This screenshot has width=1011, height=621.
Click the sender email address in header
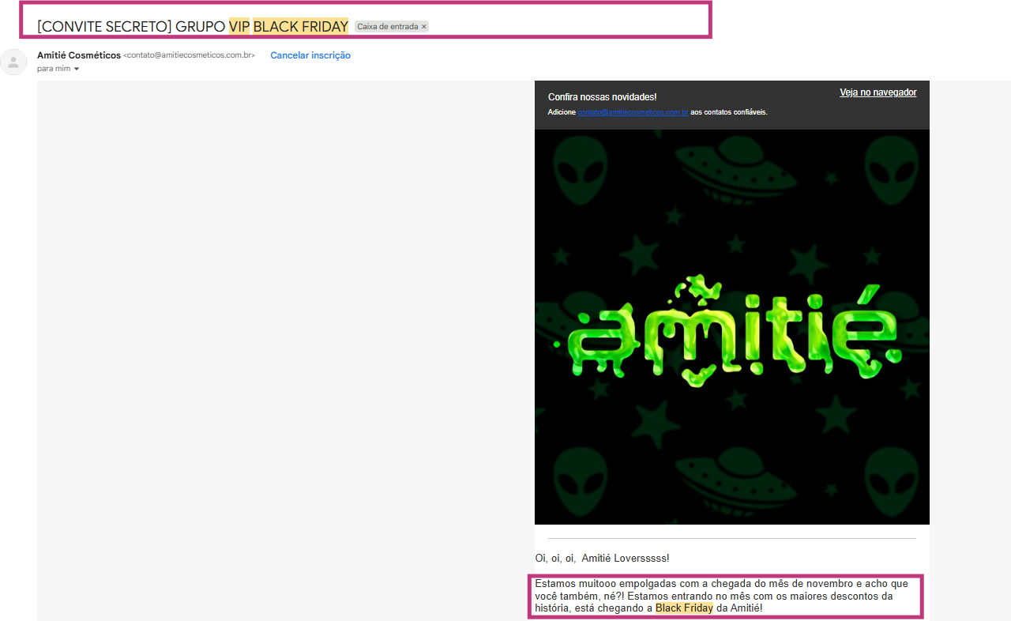click(x=189, y=56)
